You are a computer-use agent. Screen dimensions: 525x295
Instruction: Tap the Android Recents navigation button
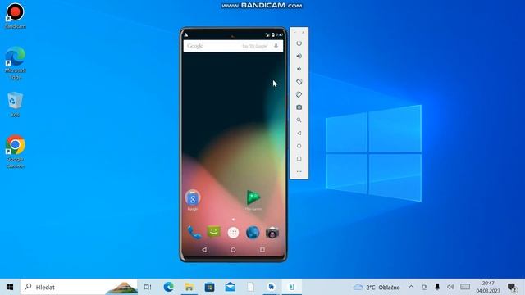(262, 250)
